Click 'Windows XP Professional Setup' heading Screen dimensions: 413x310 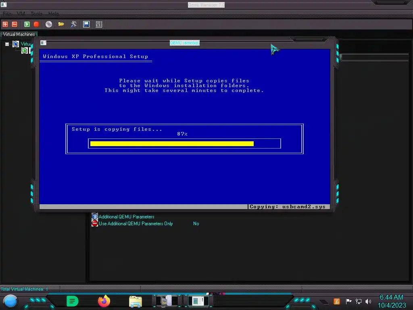[x=95, y=57]
